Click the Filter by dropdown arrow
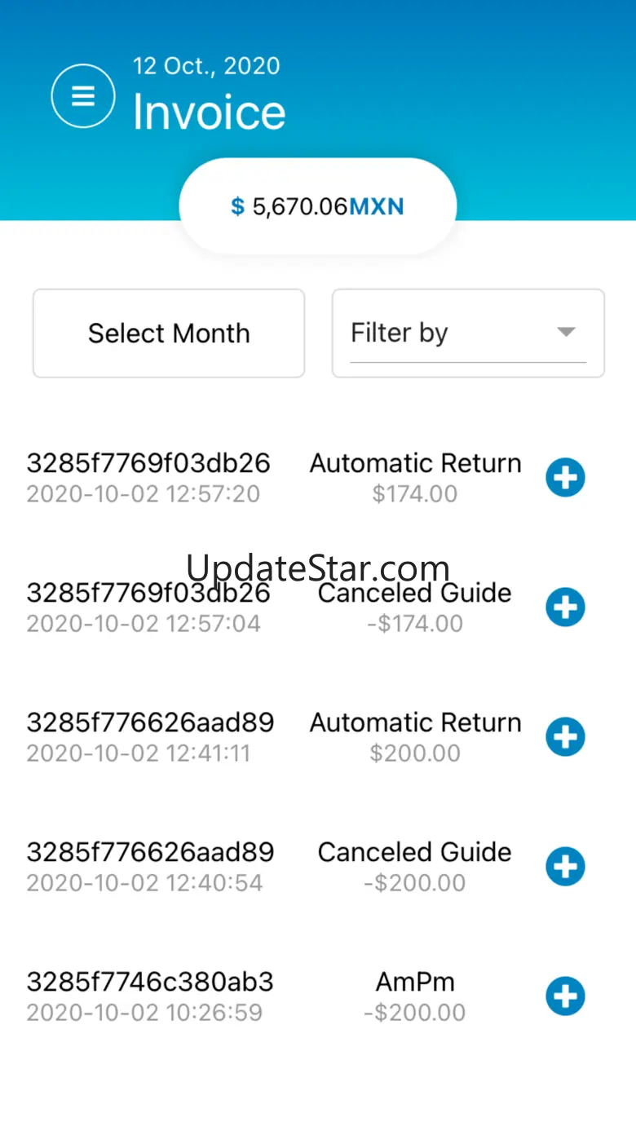The image size is (636, 1131). tap(566, 332)
